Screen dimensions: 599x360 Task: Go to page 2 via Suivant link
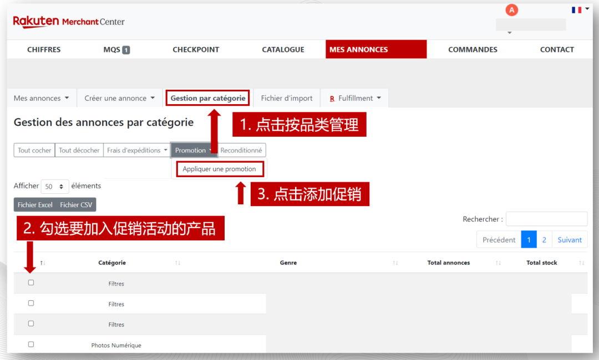pos(570,239)
